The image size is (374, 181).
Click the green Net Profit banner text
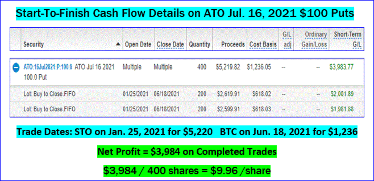[x=187, y=152]
